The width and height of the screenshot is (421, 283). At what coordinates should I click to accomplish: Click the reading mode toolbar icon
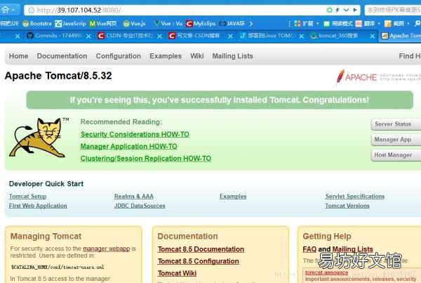pyautogui.click(x=338, y=24)
